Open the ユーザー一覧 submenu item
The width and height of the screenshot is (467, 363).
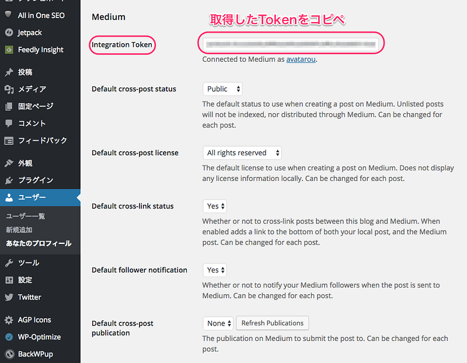pyautogui.click(x=25, y=216)
